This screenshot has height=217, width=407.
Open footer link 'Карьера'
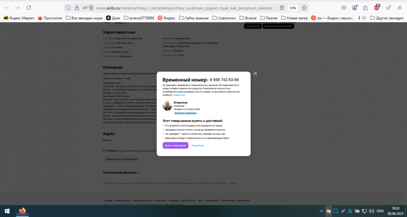click(173, 201)
